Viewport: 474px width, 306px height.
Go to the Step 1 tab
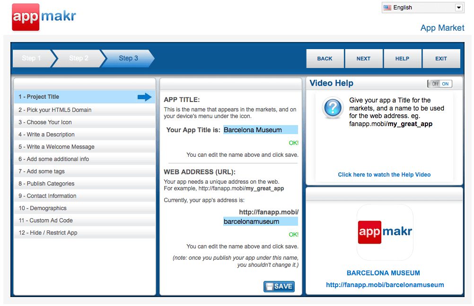point(32,58)
